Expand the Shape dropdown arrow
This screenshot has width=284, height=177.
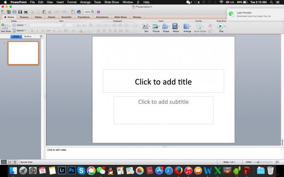point(169,26)
